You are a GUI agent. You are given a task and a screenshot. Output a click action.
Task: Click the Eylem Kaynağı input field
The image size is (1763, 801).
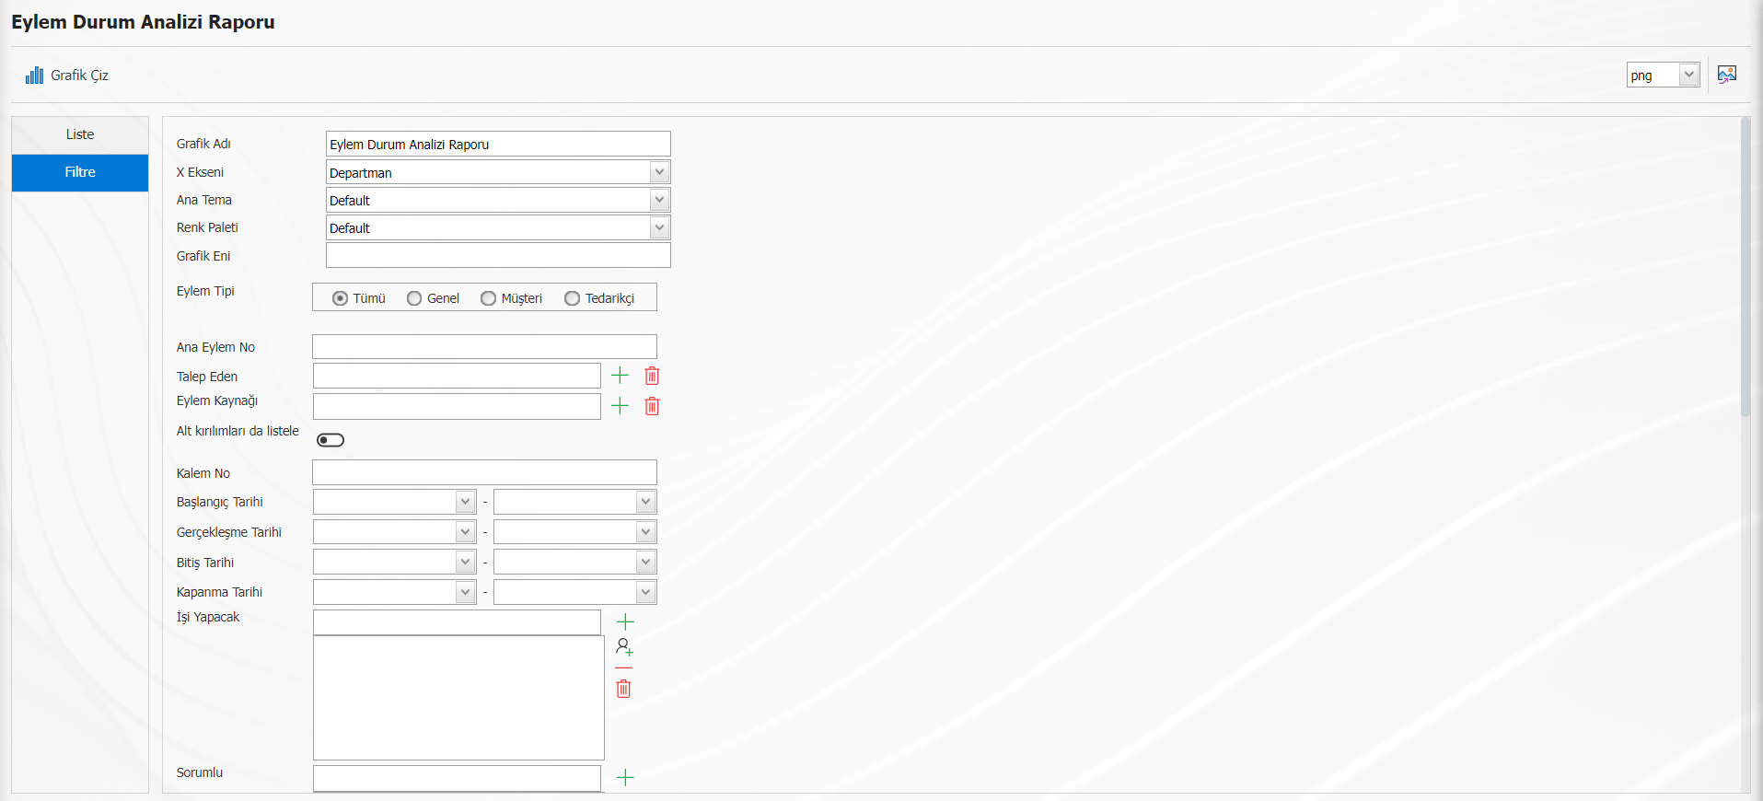click(x=457, y=406)
